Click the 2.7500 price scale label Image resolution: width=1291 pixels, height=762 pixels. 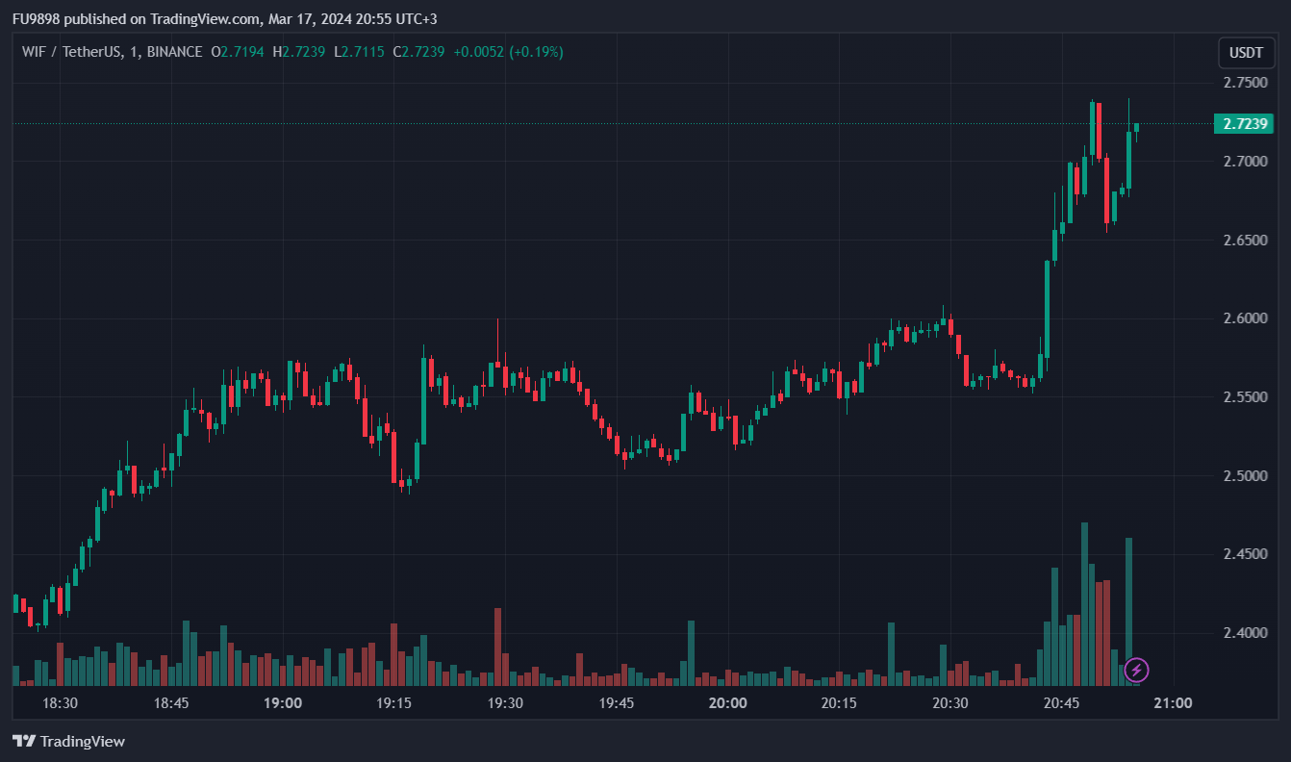click(1245, 83)
